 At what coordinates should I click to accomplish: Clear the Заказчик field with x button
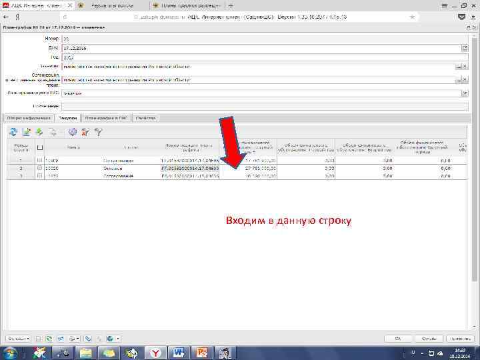tap(465, 67)
